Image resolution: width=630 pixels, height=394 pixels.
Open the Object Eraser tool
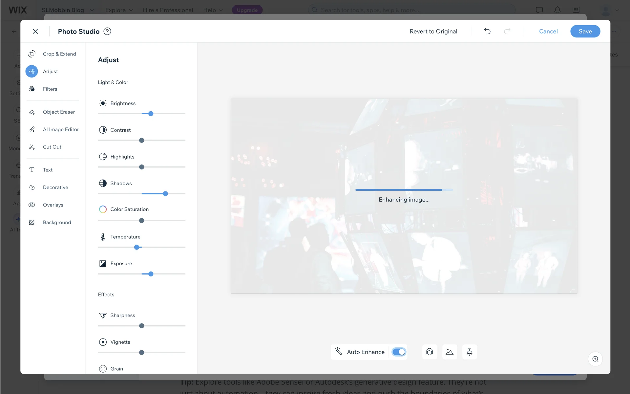click(59, 112)
